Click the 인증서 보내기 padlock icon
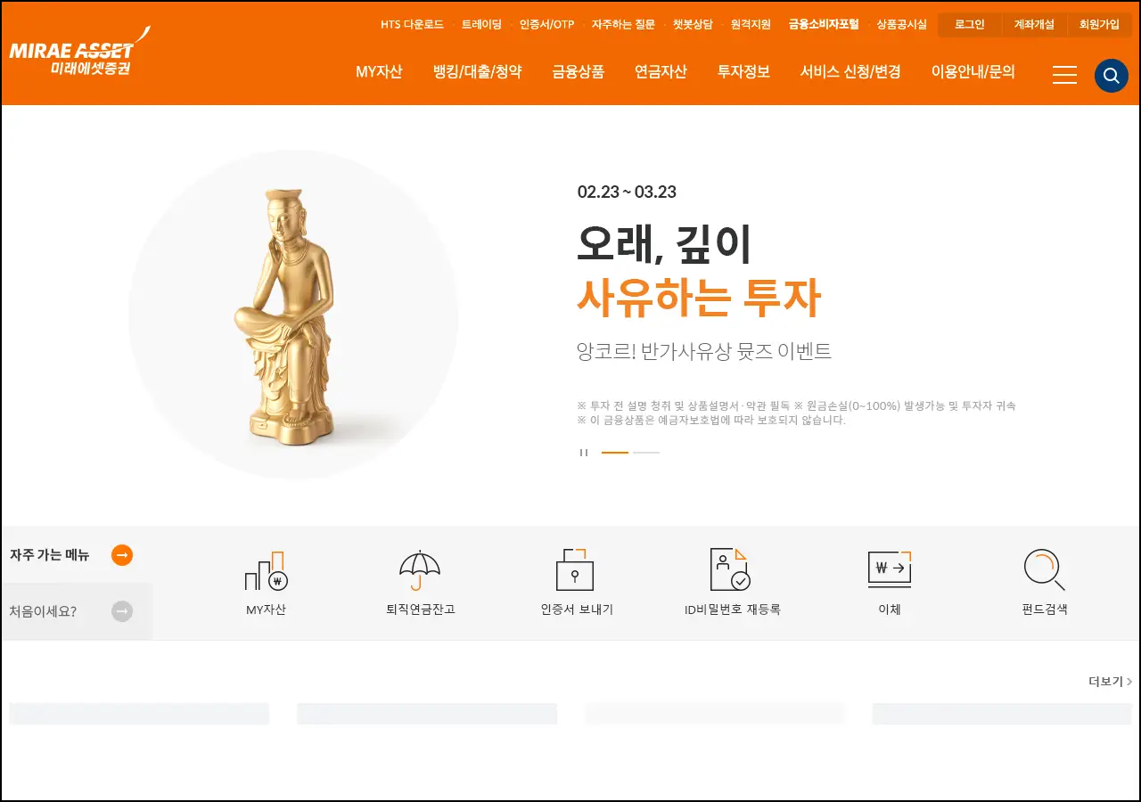The width and height of the screenshot is (1141, 802). pyautogui.click(x=575, y=570)
